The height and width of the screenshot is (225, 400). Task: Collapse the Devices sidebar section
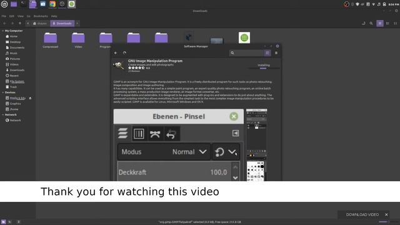point(2,92)
